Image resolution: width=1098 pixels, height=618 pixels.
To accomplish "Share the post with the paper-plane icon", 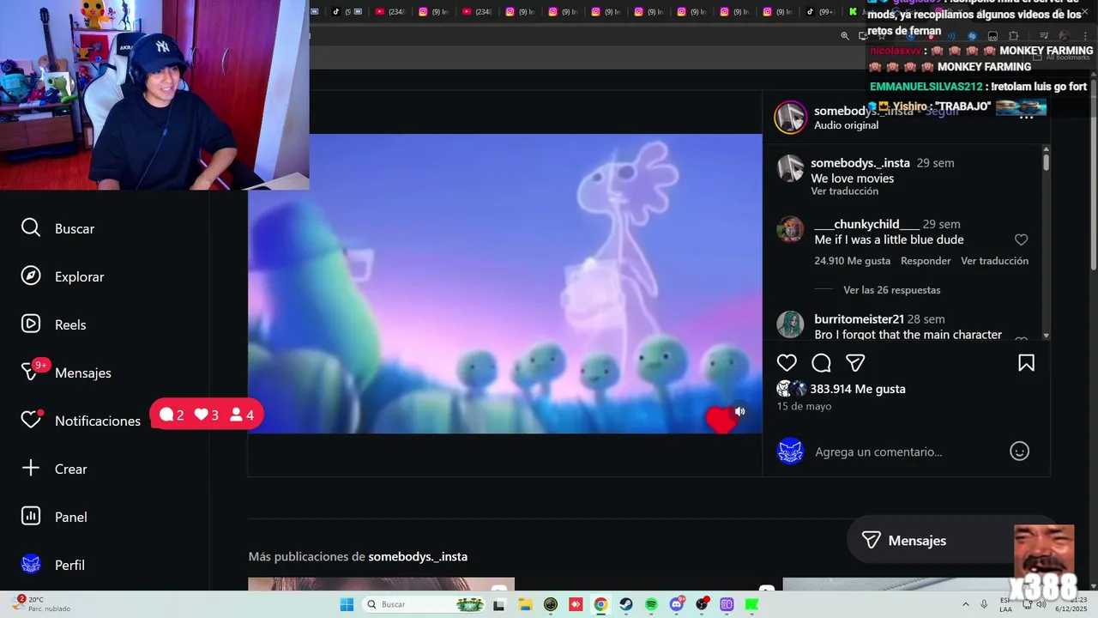I will coord(855,362).
